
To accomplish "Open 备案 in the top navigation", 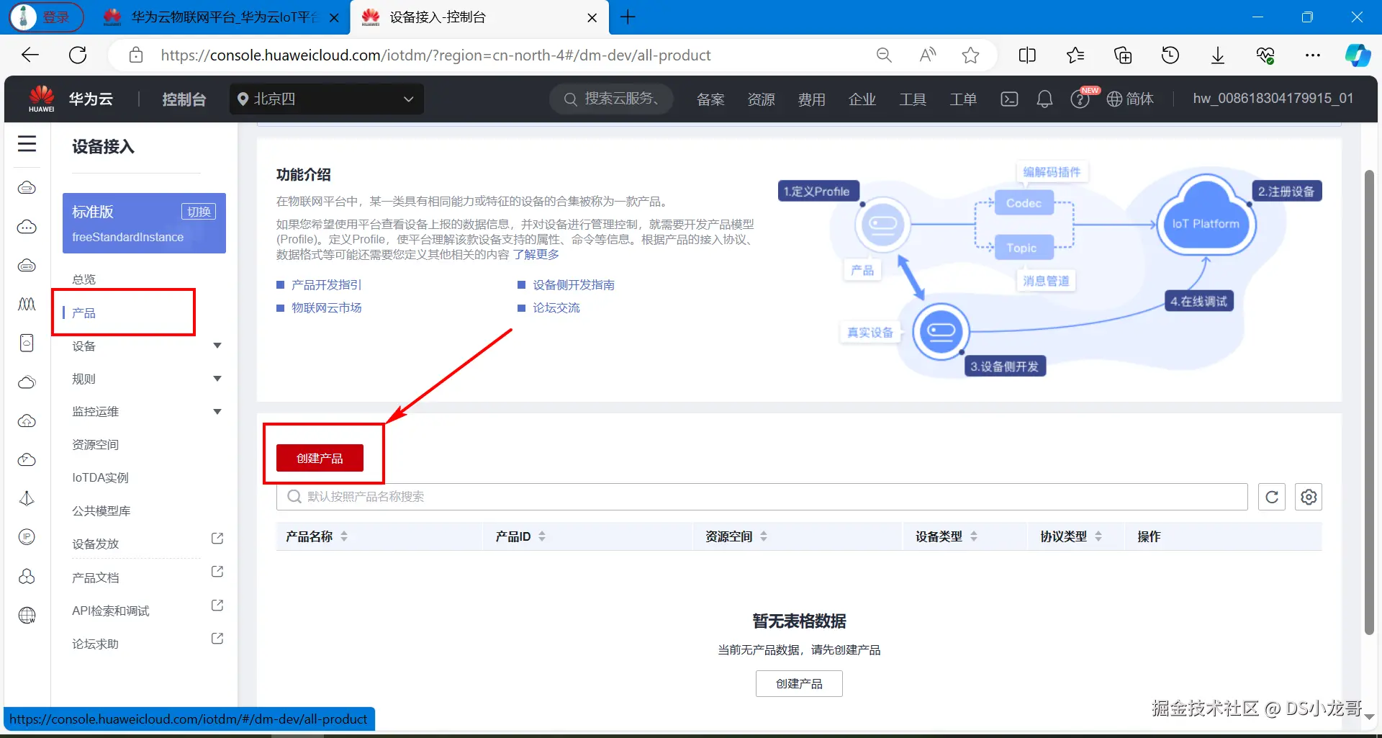I will point(710,99).
